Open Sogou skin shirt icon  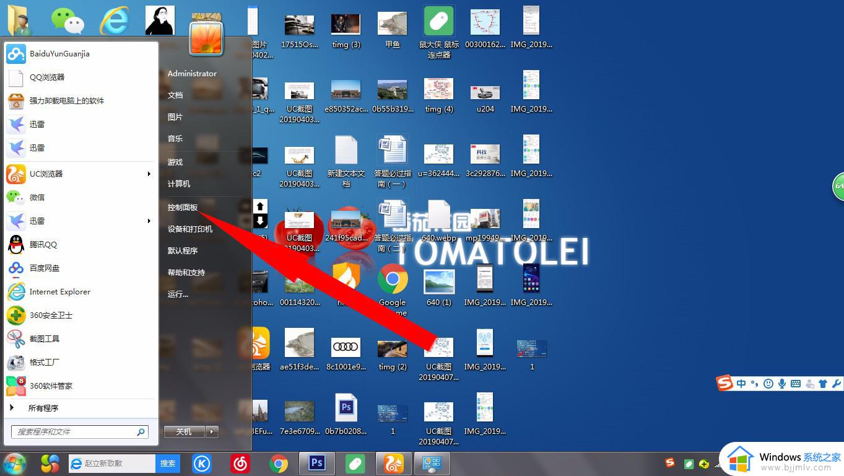point(823,384)
